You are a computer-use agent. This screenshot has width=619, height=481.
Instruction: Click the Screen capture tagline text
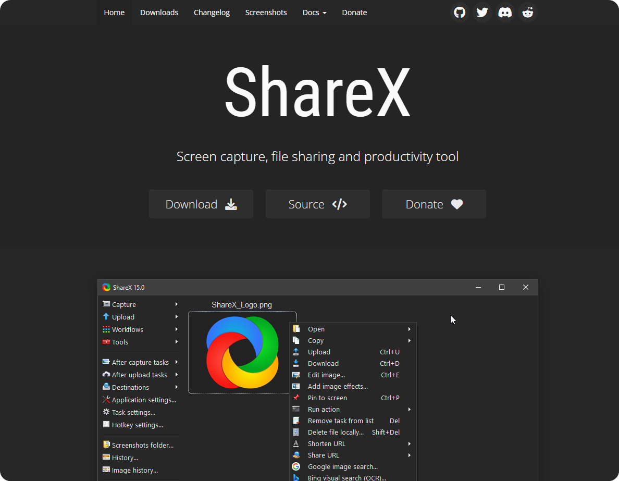click(317, 157)
